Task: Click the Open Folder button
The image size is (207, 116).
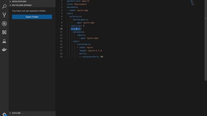Action: click(x=32, y=17)
